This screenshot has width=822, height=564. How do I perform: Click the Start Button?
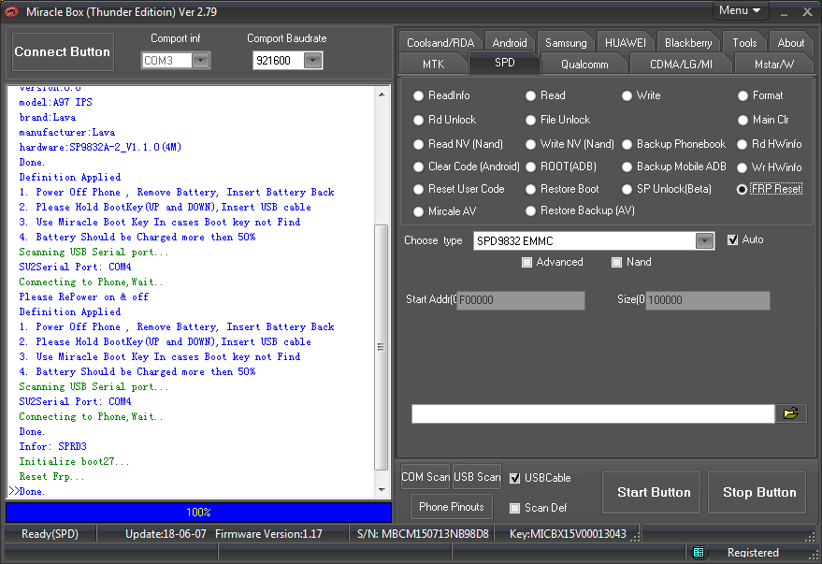654,492
